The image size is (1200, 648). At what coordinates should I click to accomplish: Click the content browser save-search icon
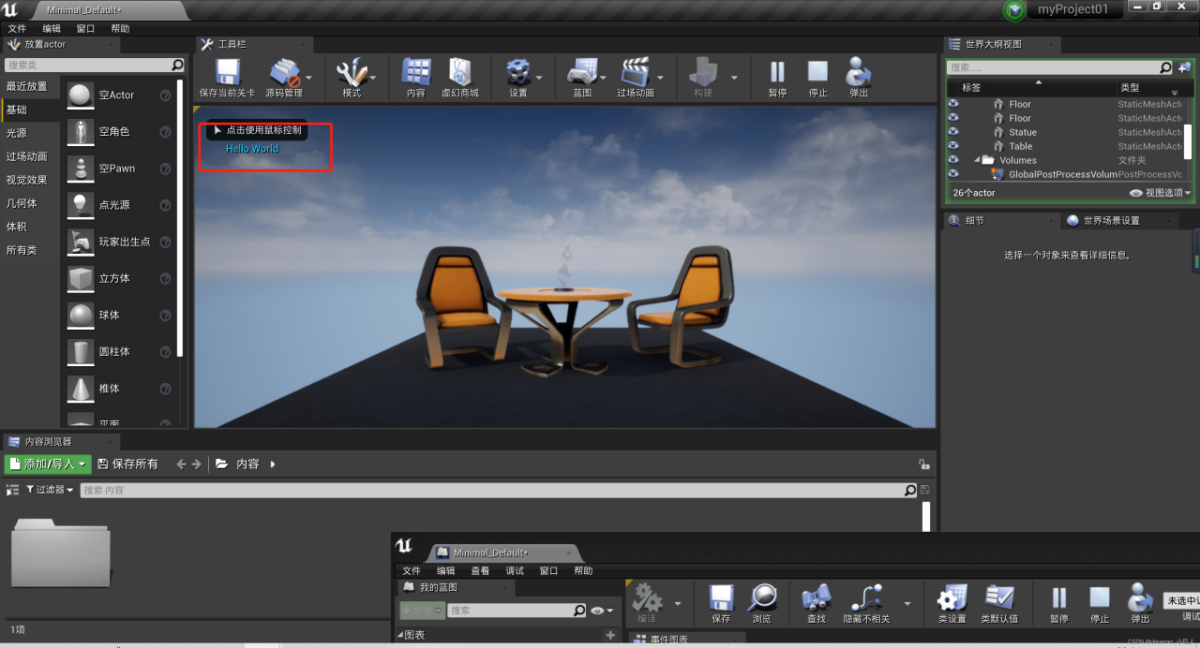925,490
